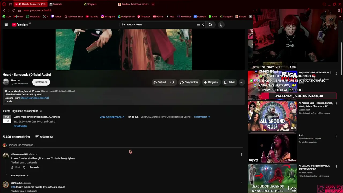
Task: Open the Ticketmaster link under the Oct 23 event
Action: (20, 126)
